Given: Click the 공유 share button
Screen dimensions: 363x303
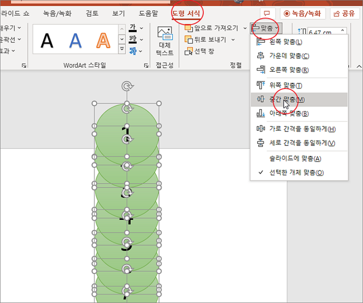Looking at the screenshot, I should pyautogui.click(x=344, y=13).
